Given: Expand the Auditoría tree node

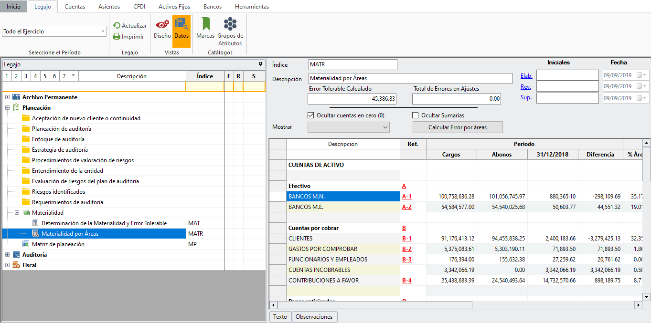Looking at the screenshot, I should coord(8,255).
